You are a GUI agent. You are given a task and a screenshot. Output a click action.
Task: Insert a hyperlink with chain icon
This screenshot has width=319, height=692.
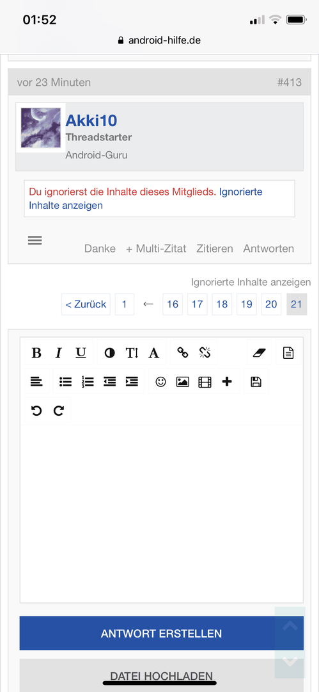click(x=182, y=352)
